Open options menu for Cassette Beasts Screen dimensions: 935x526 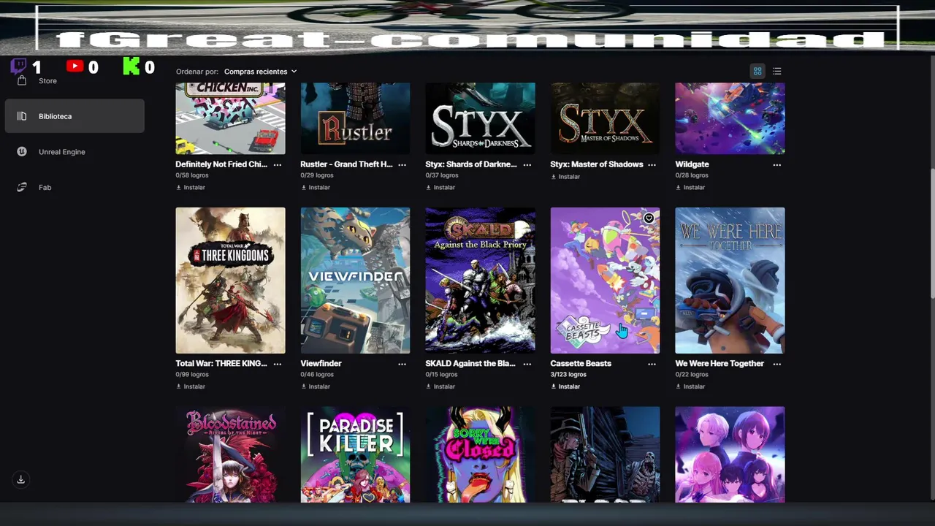coord(652,364)
